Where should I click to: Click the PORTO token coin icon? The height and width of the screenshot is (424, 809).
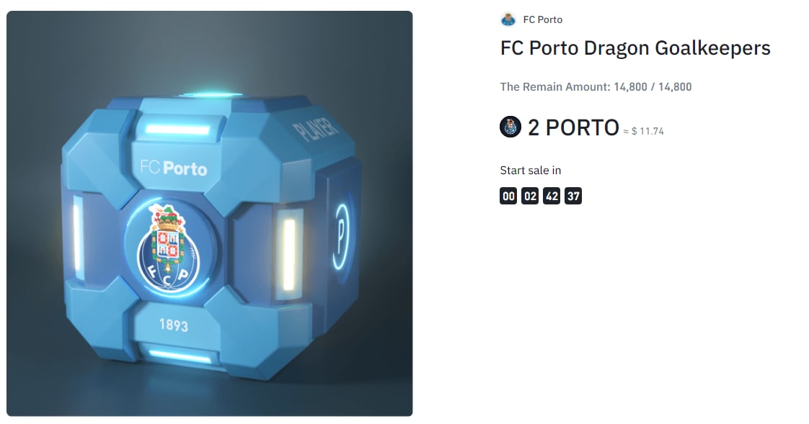[x=510, y=127]
